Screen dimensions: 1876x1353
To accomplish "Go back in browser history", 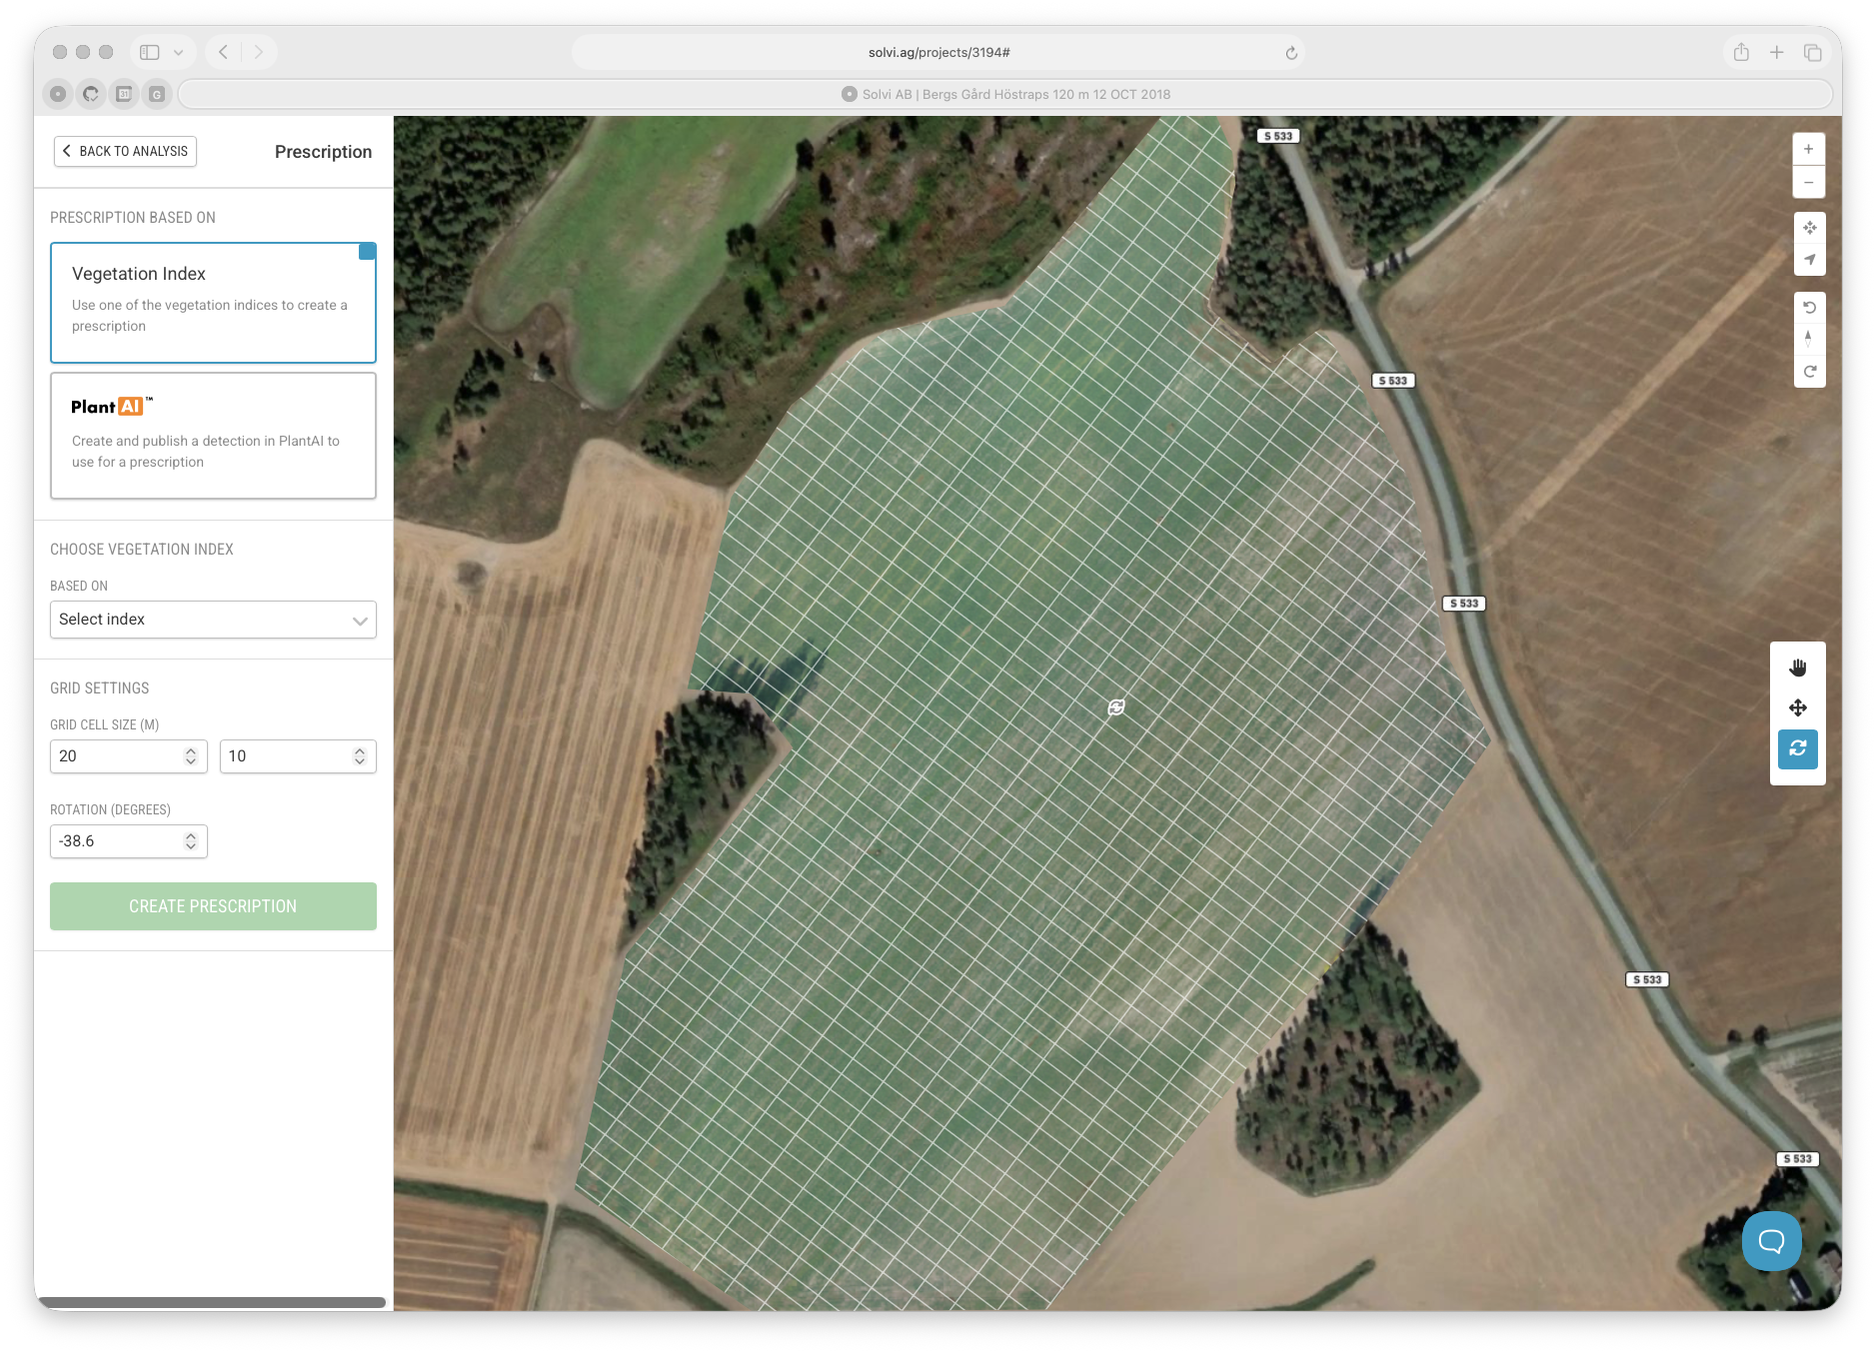I will click(x=223, y=52).
